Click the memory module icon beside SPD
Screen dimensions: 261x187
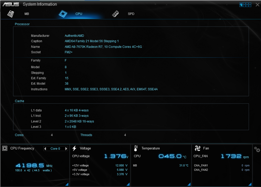pyautogui.click(x=115, y=14)
